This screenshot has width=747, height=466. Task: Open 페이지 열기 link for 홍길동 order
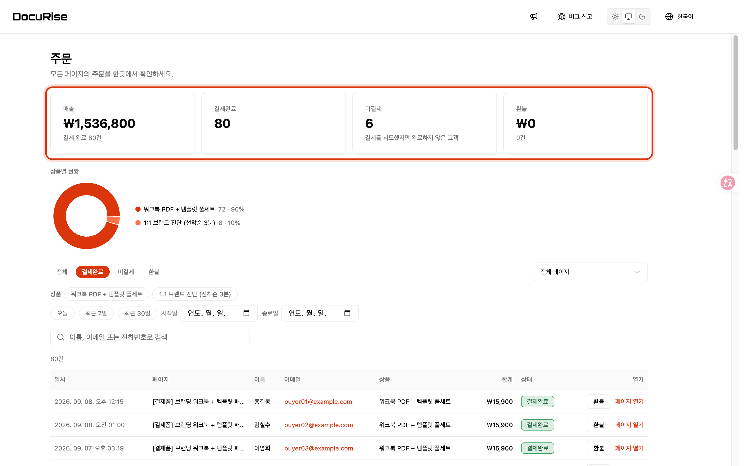pos(629,402)
